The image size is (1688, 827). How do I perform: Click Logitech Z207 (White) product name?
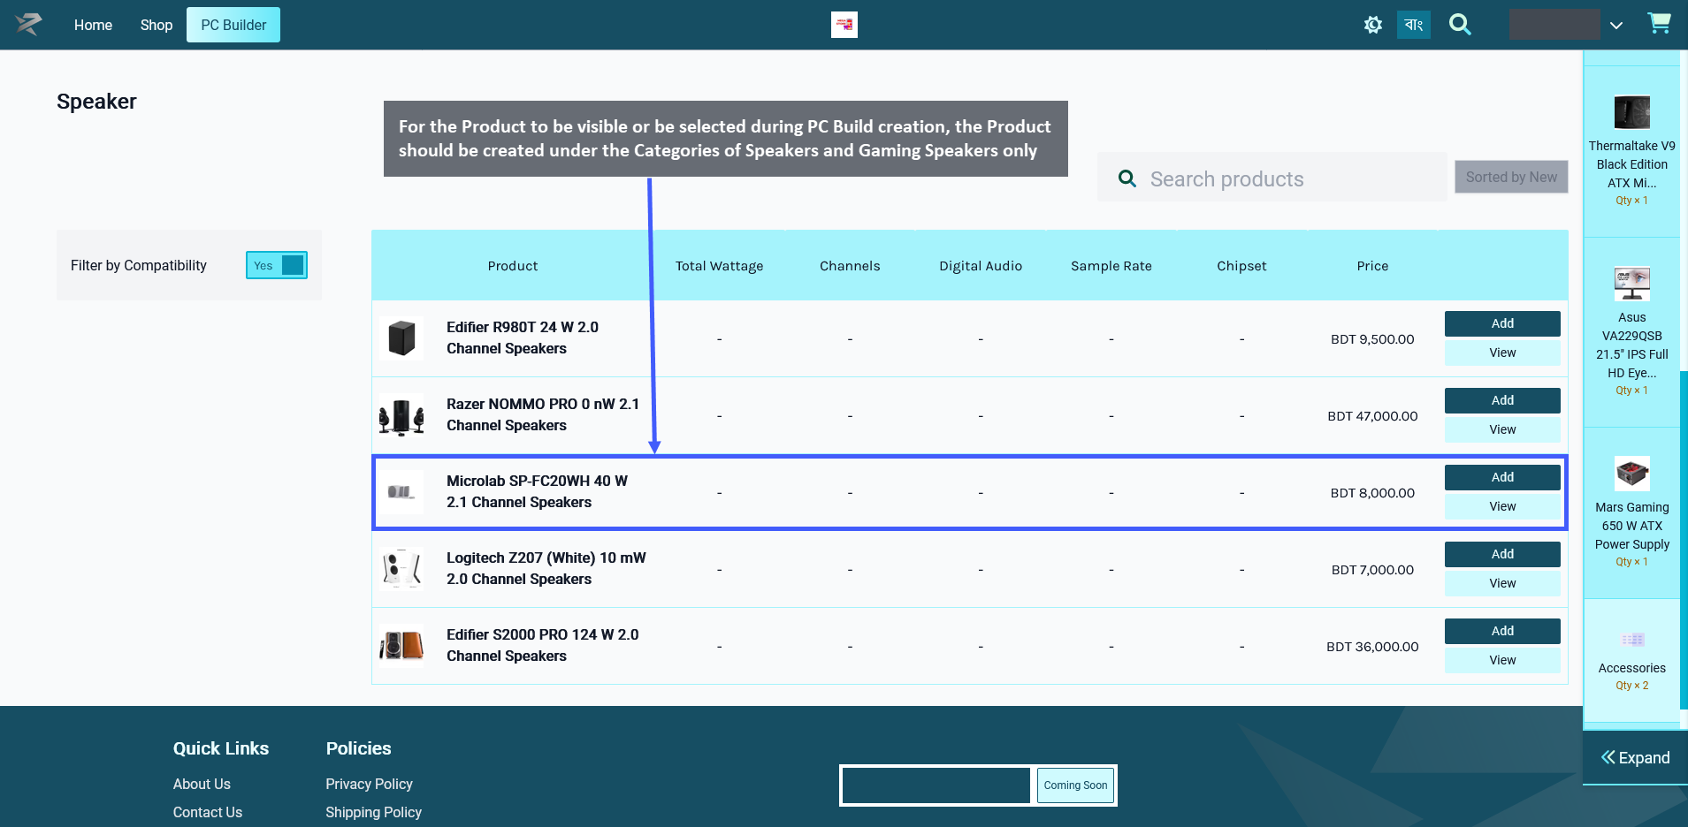pos(546,568)
